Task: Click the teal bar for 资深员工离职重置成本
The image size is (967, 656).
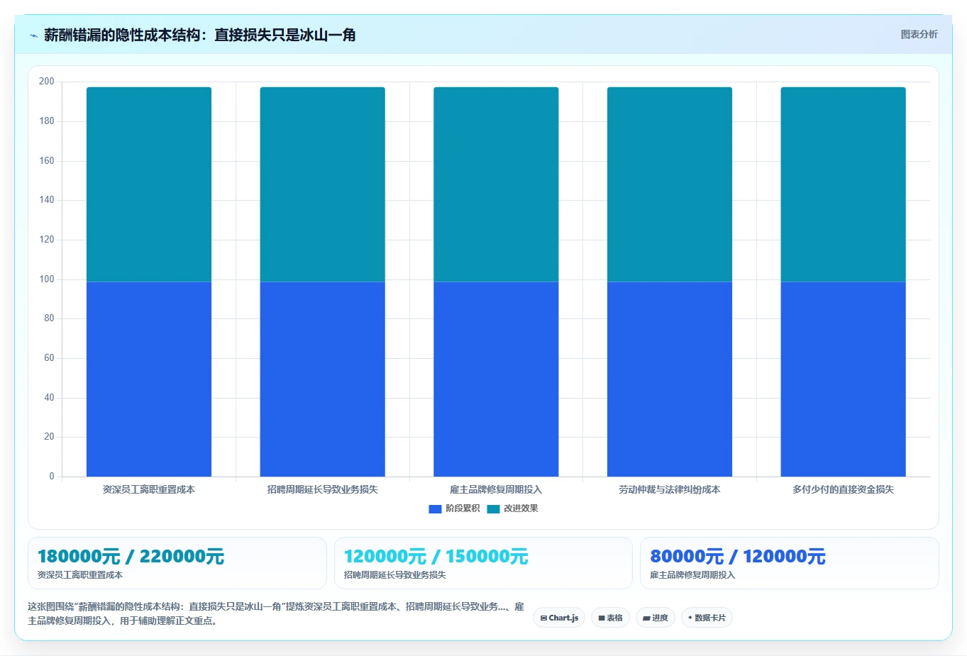Action: click(149, 184)
